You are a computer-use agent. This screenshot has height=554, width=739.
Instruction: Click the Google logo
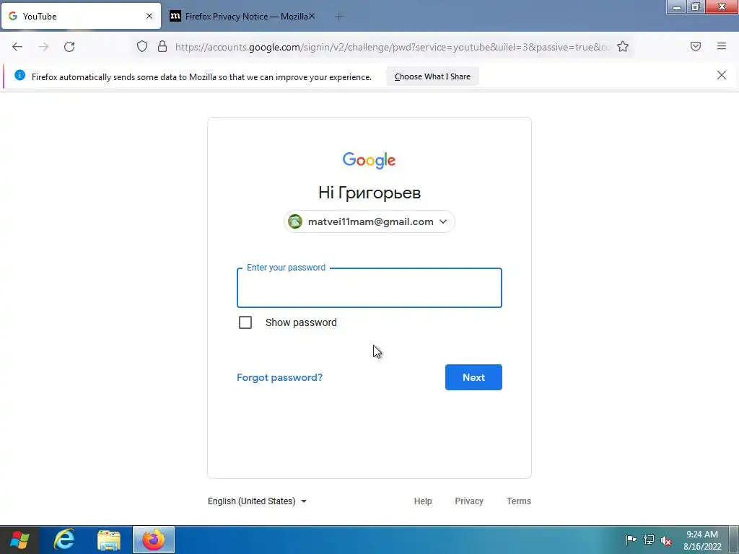tap(369, 160)
